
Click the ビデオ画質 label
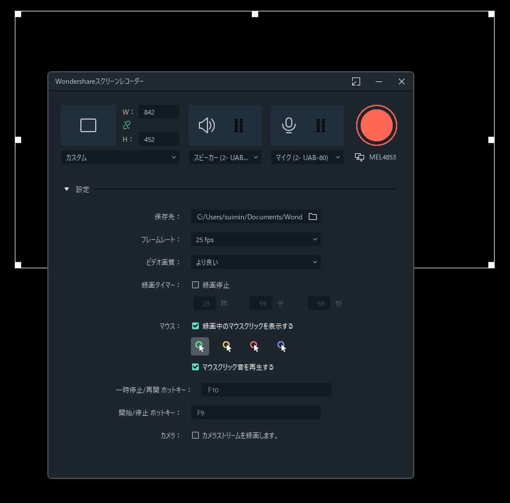point(163,262)
